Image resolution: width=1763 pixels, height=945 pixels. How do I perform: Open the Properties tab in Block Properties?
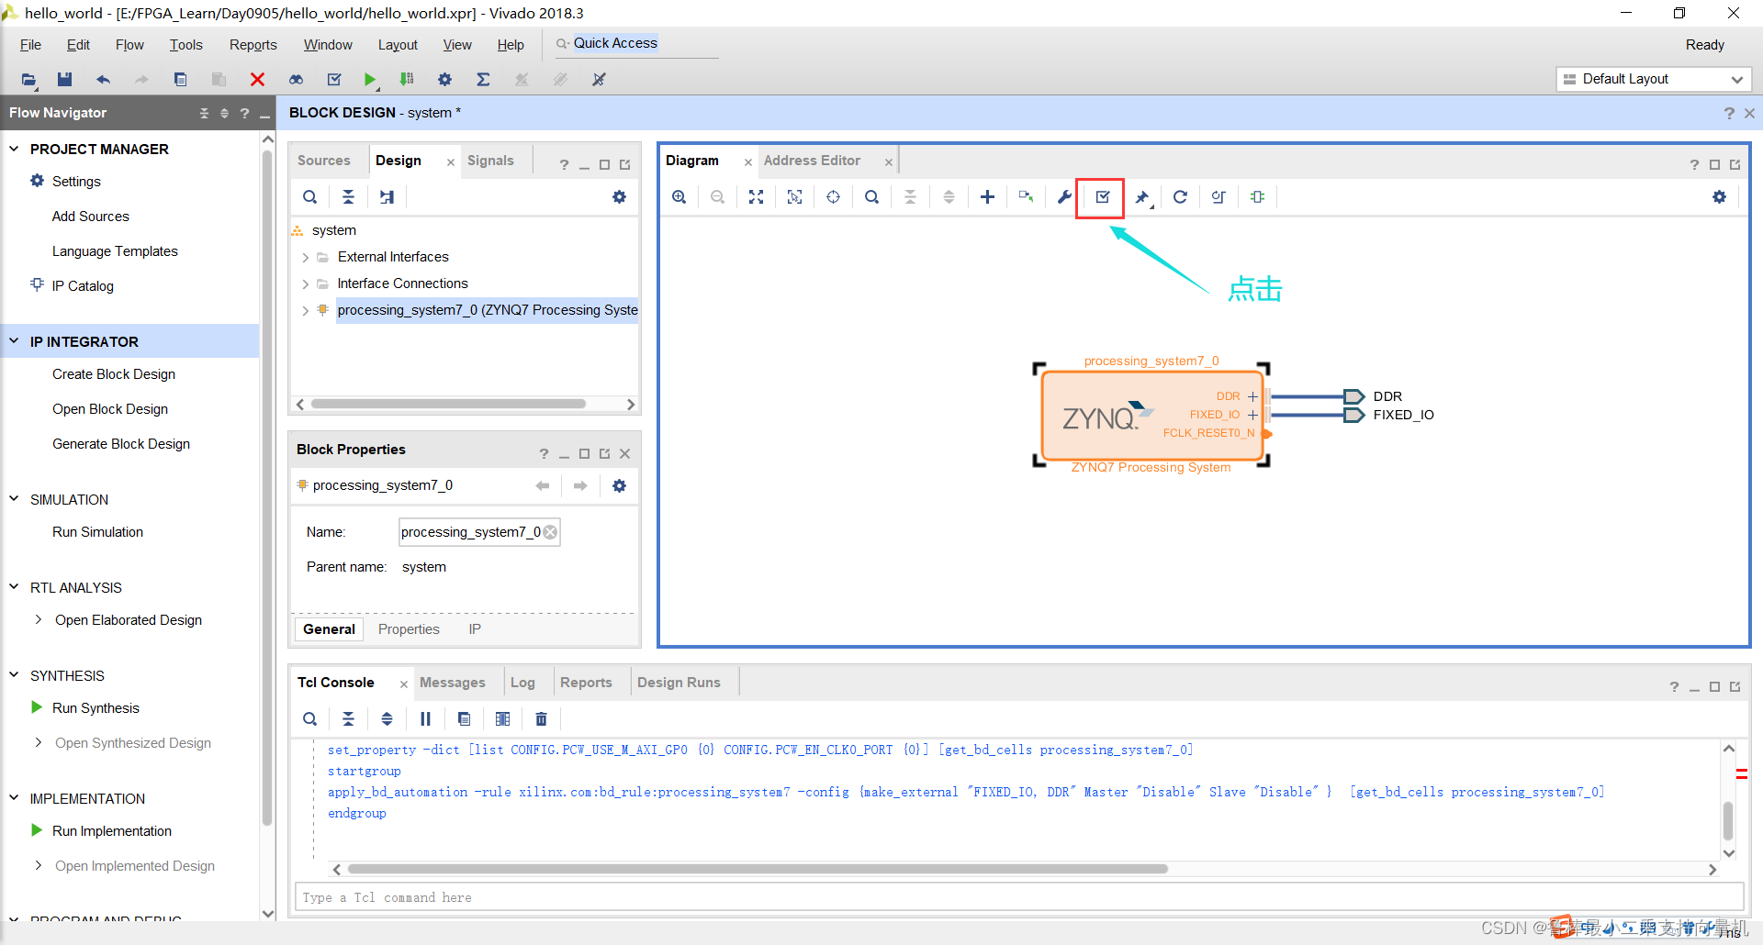[409, 629]
